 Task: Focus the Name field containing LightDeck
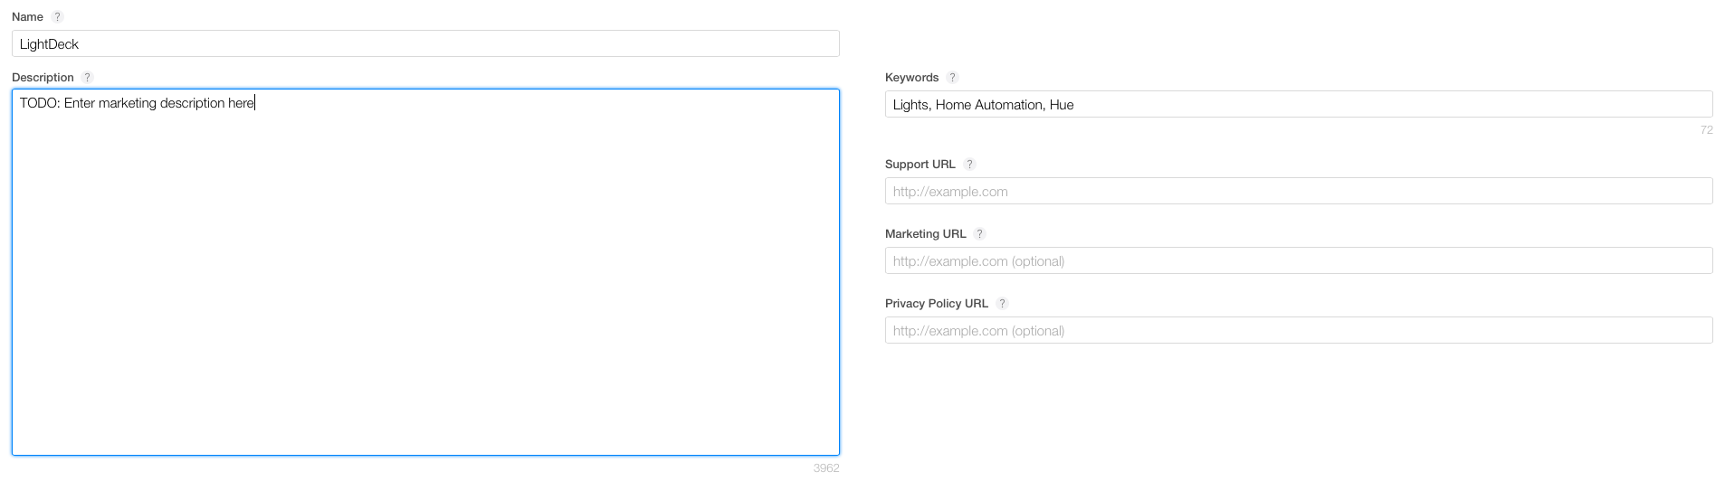425,44
